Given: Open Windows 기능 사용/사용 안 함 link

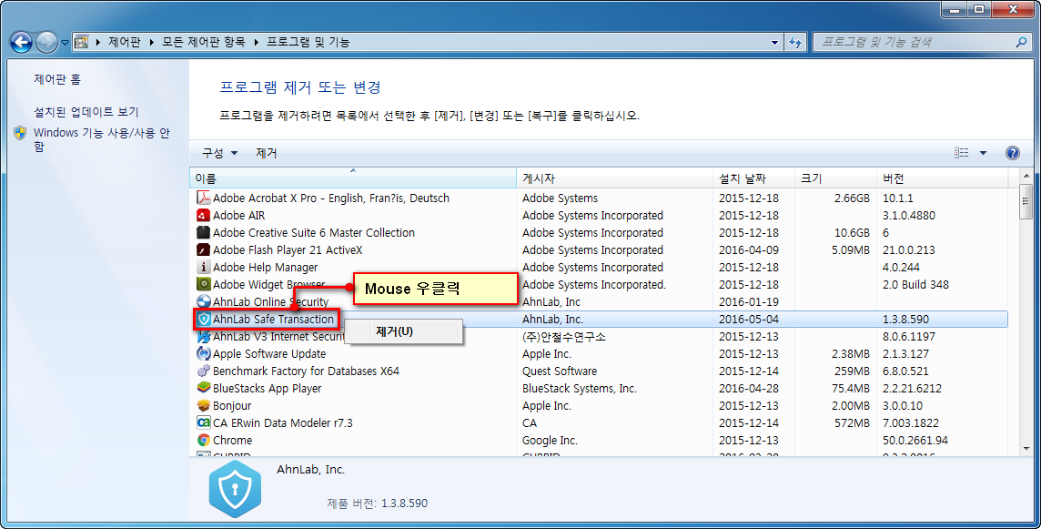Looking at the screenshot, I should (102, 139).
